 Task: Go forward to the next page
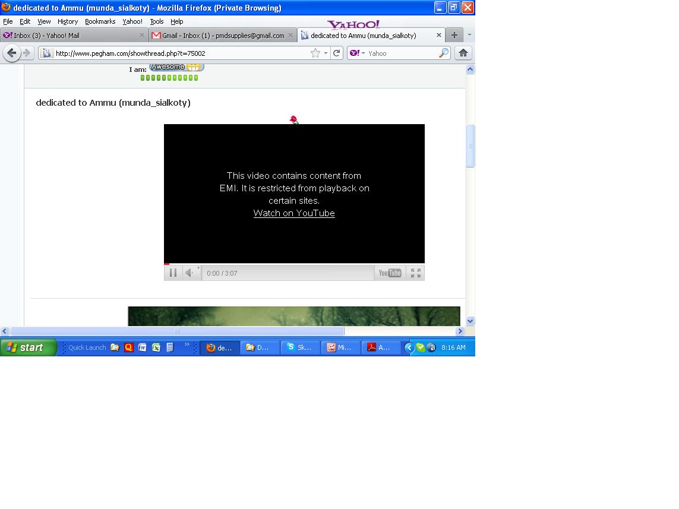[x=27, y=53]
